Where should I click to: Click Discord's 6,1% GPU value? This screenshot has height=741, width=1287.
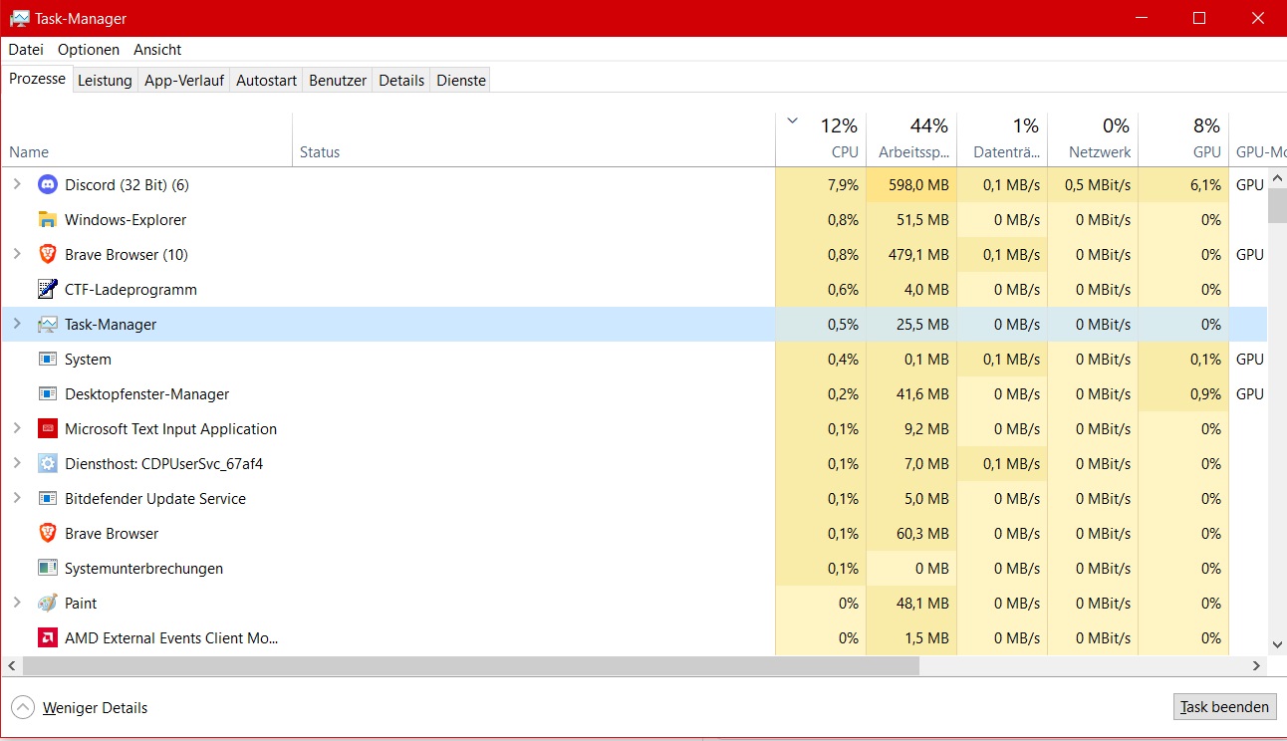pyautogui.click(x=1205, y=184)
